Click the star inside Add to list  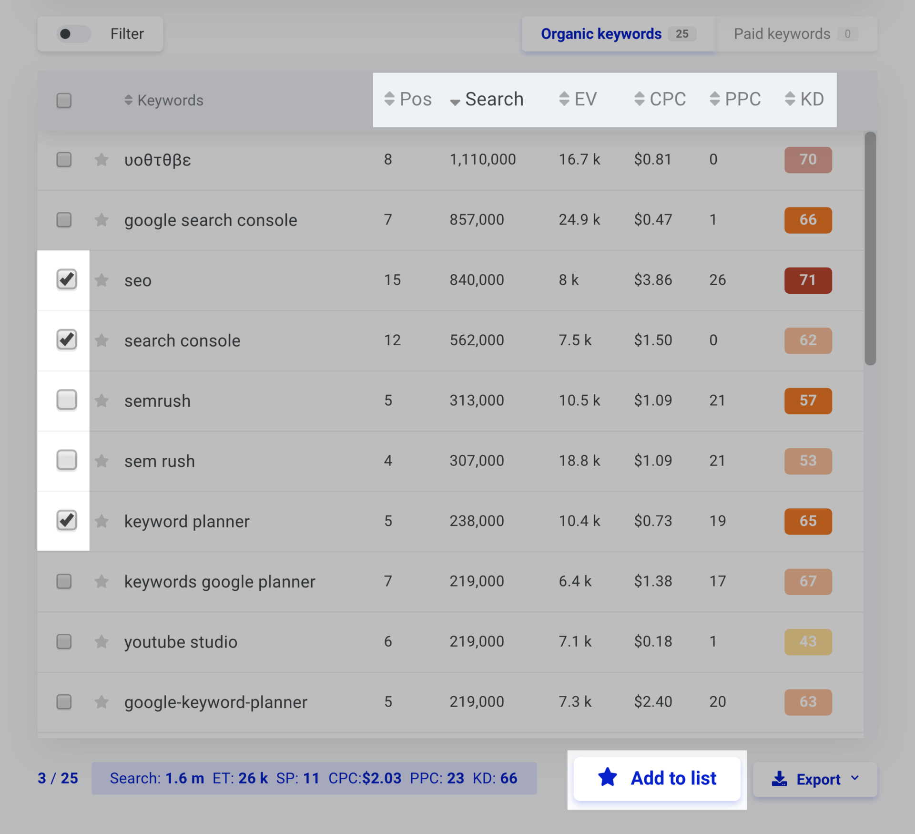click(607, 778)
